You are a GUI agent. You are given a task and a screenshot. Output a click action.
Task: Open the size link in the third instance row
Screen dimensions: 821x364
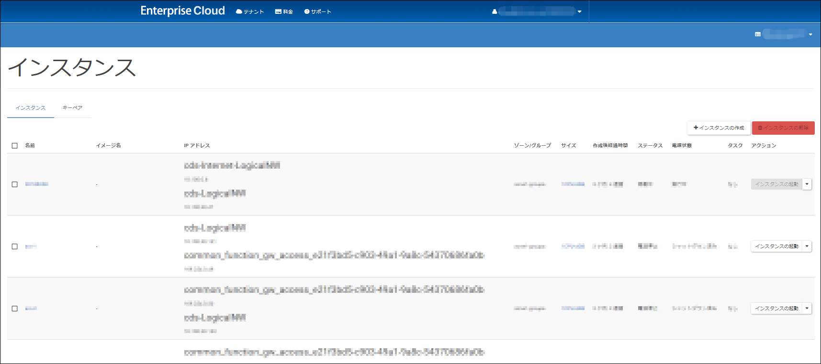[573, 309]
